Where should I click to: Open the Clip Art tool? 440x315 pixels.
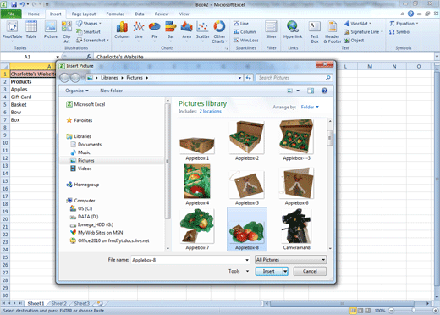pos(67,31)
